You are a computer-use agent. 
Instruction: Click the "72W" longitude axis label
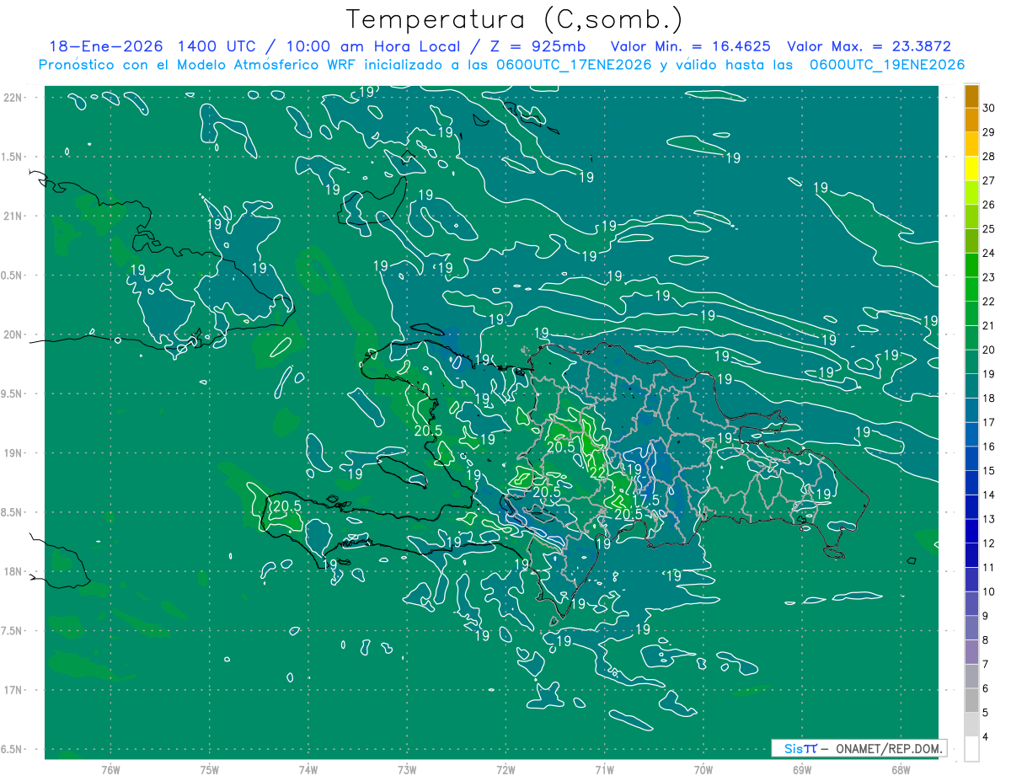505,769
